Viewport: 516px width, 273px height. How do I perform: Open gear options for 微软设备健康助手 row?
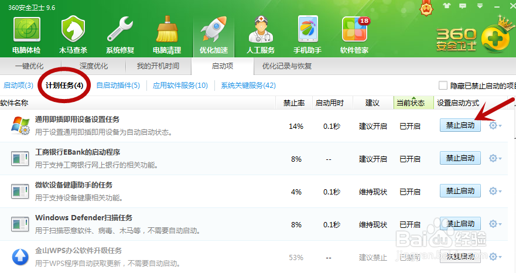pos(495,191)
